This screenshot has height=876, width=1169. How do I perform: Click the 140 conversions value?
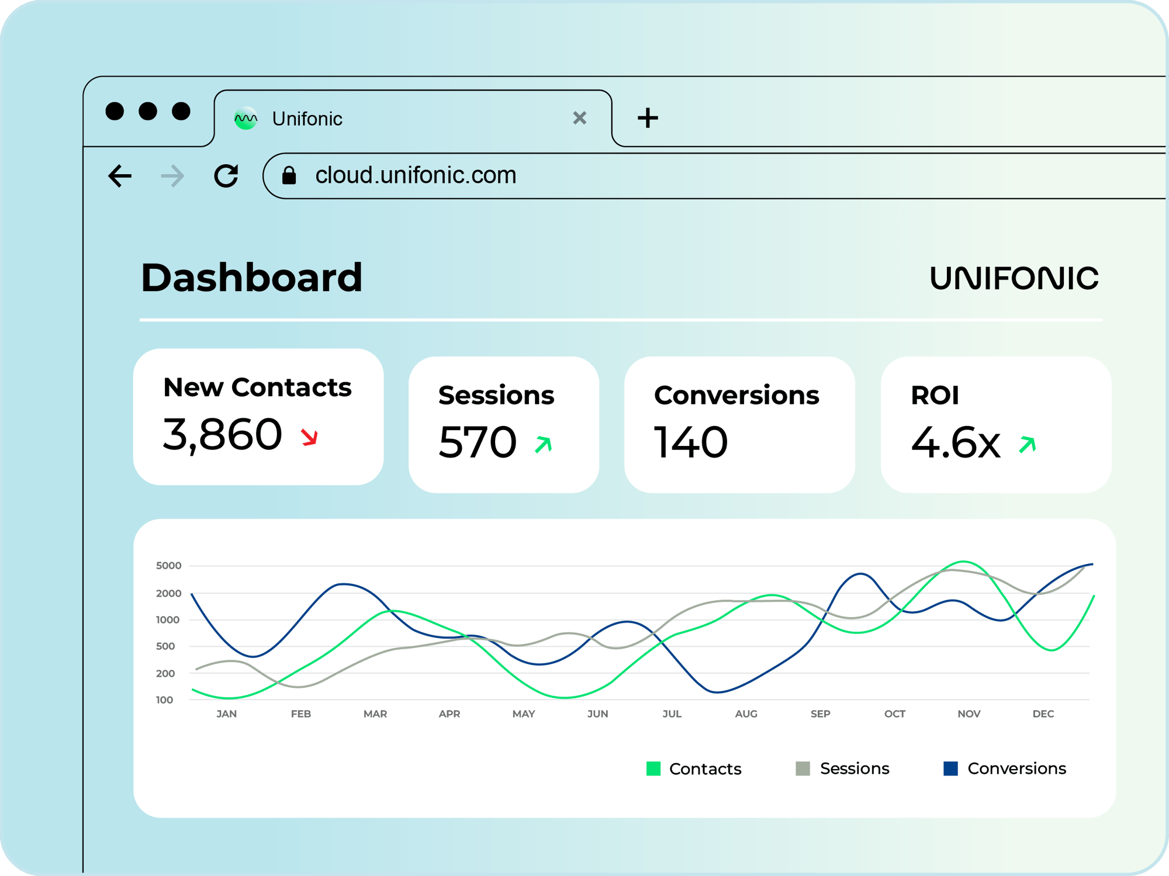pyautogui.click(x=691, y=442)
